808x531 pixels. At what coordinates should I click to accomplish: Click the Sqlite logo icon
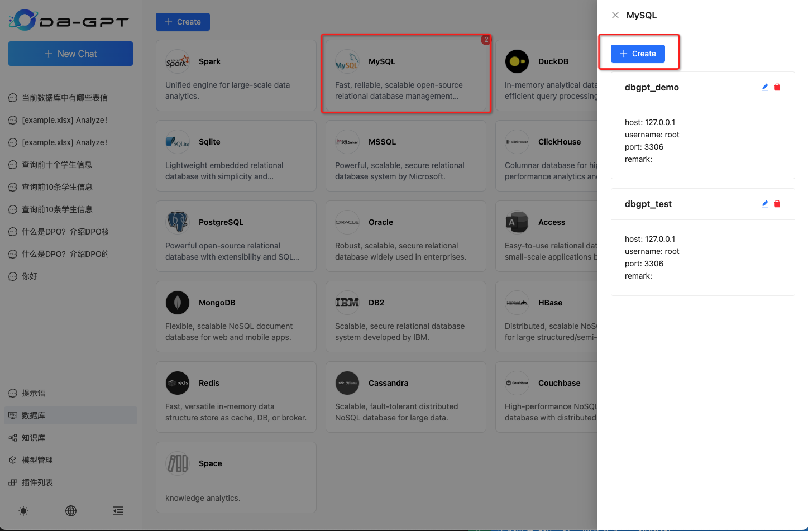pos(178,142)
